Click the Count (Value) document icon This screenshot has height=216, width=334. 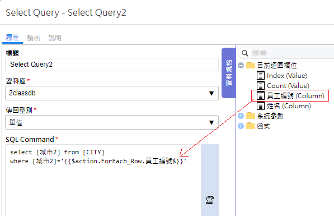coord(261,86)
